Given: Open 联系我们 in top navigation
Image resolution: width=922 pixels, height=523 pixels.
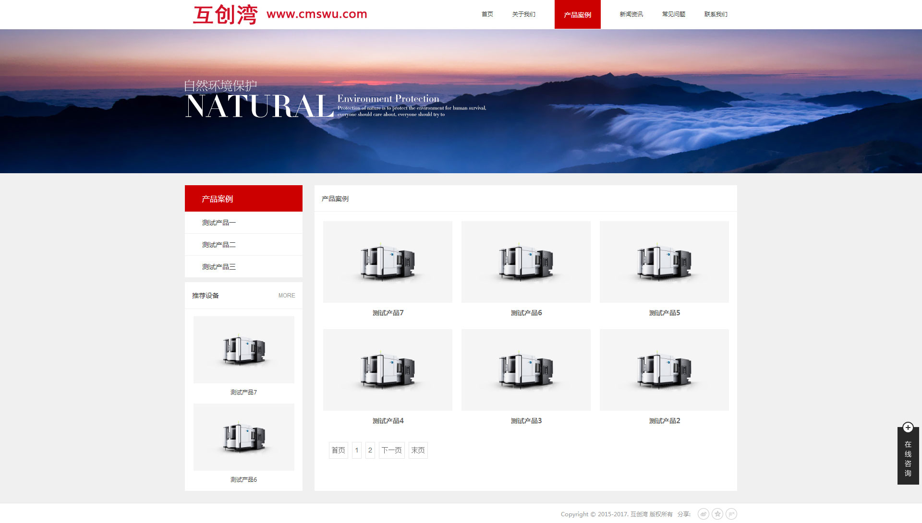Looking at the screenshot, I should 716,14.
